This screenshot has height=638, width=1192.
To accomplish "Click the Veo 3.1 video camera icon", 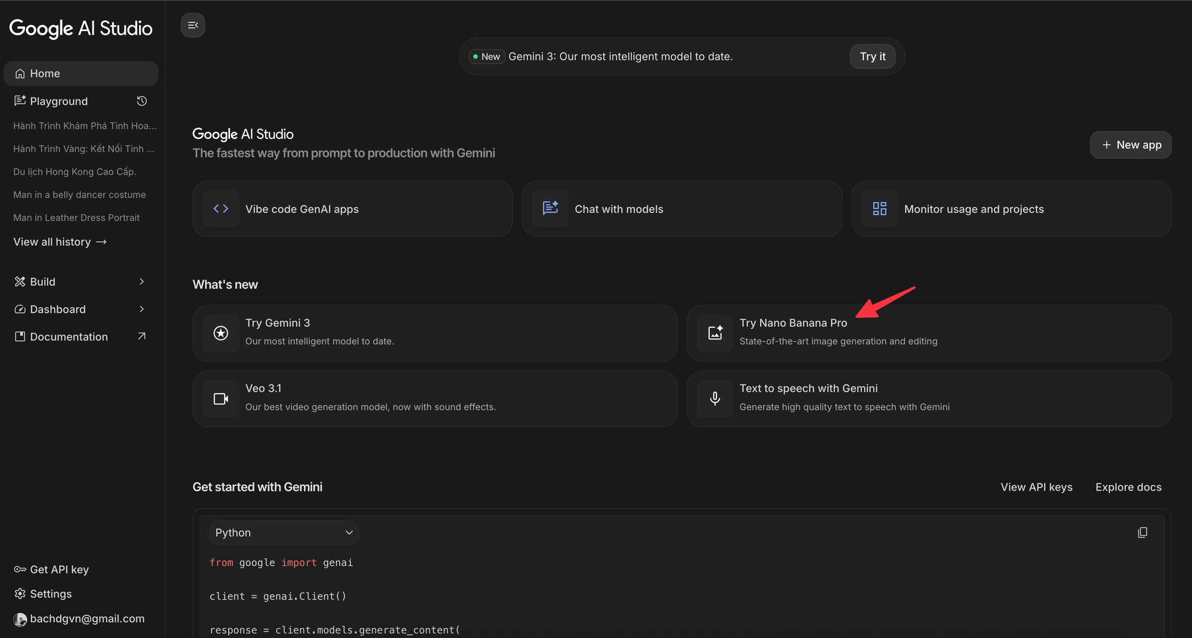I will [221, 399].
